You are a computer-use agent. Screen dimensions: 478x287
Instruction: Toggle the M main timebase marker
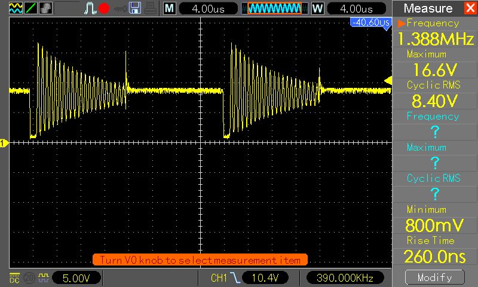click(x=170, y=8)
